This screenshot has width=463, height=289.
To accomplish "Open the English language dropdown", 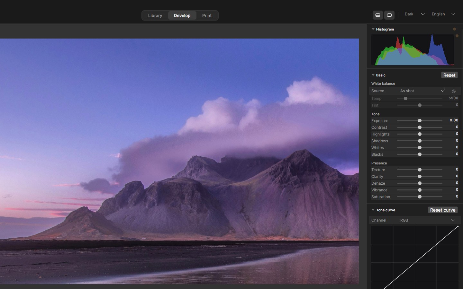I will coord(443,14).
